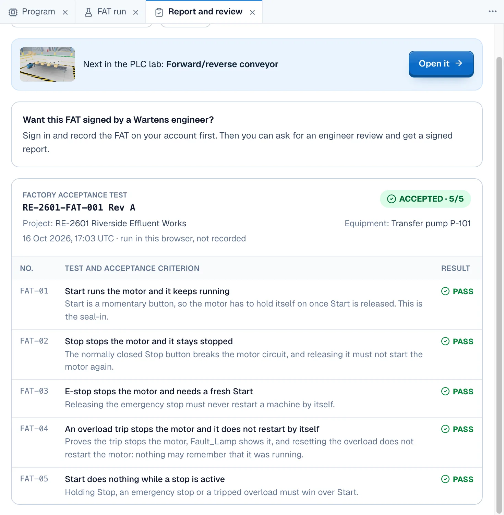504x515 pixels.
Task: Click the Report and review clipboard icon
Action: tap(159, 12)
